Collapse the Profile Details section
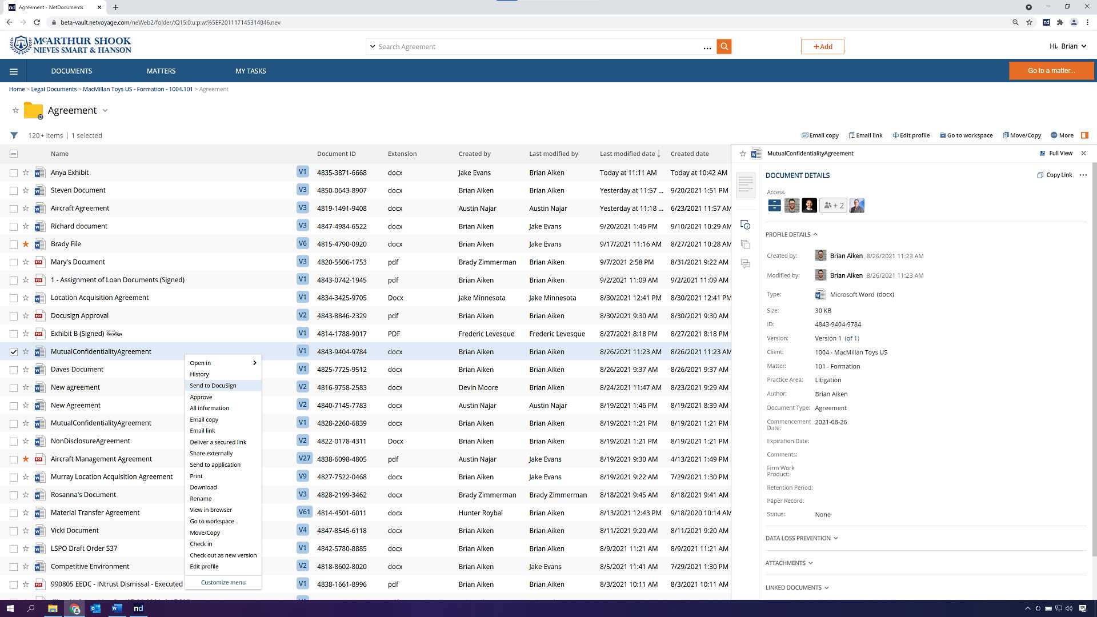Viewport: 1097px width, 617px height. click(815, 234)
